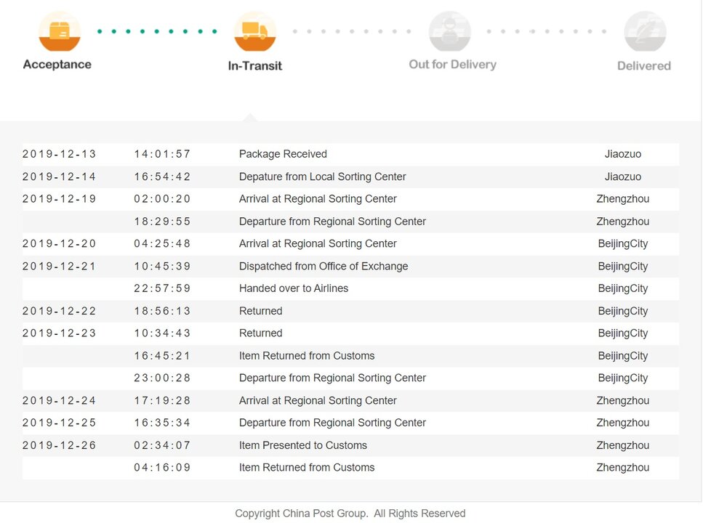This screenshot has width=703, height=523.
Task: Click the Acceptance package box icon
Action: 60,31
